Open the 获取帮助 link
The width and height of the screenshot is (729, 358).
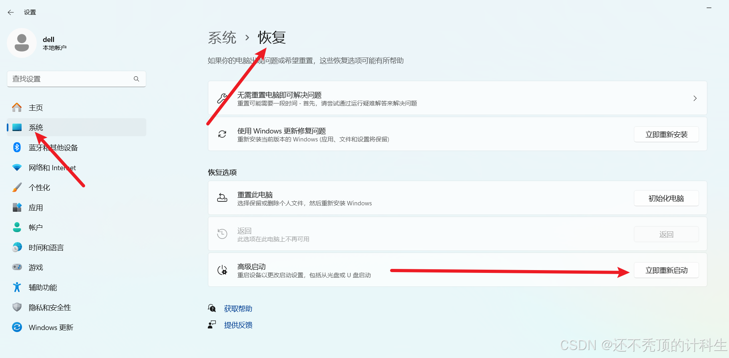[238, 308]
